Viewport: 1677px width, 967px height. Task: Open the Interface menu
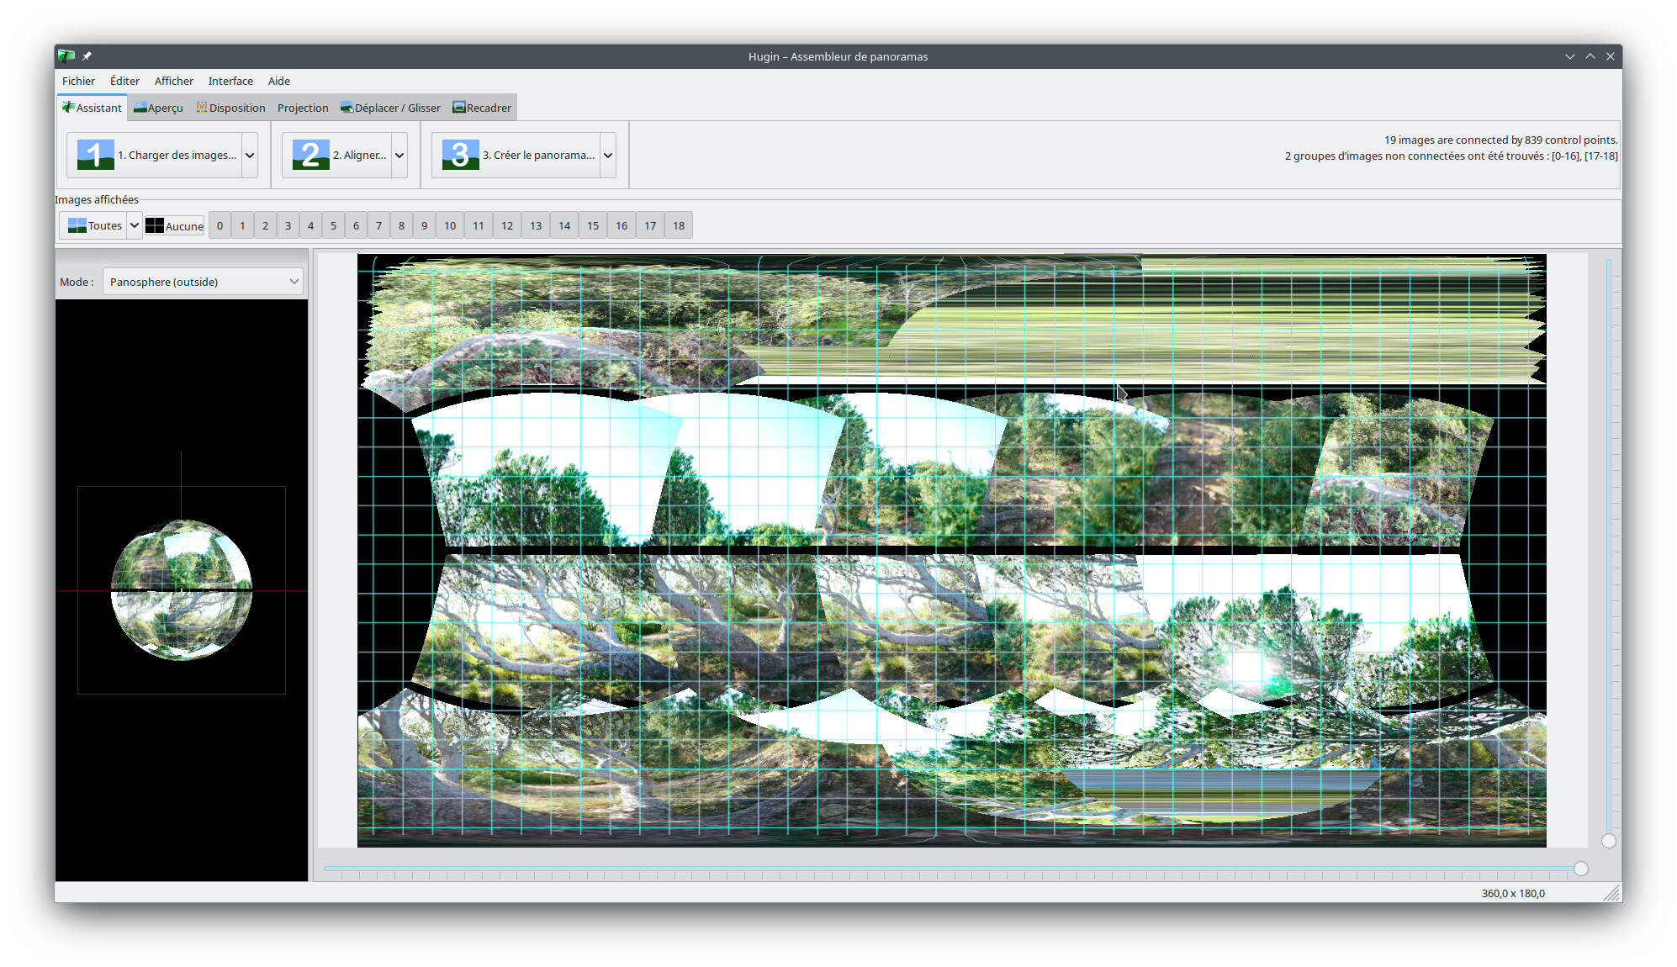coord(230,81)
